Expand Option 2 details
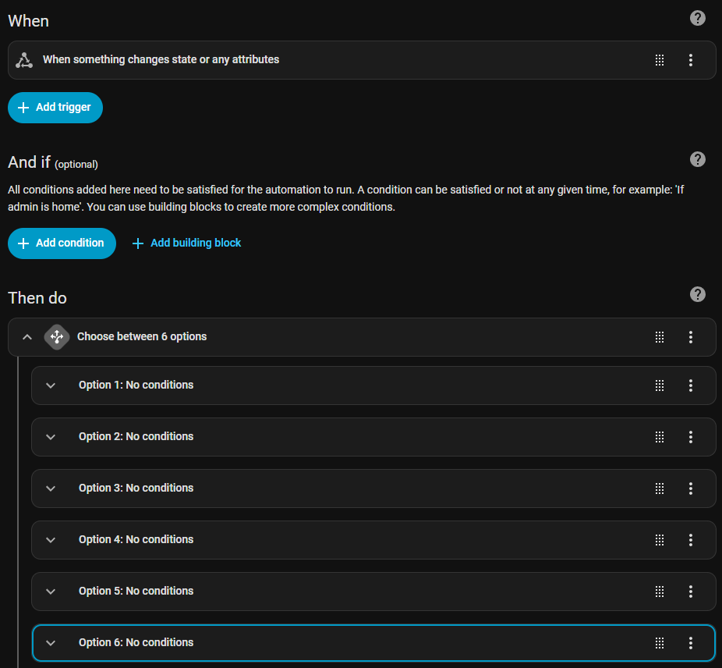Viewport: 722px width, 668px height. pos(51,437)
